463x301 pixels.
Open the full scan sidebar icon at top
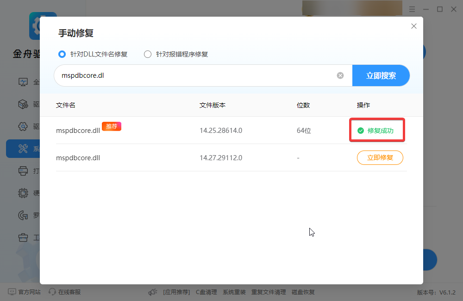coord(23,82)
